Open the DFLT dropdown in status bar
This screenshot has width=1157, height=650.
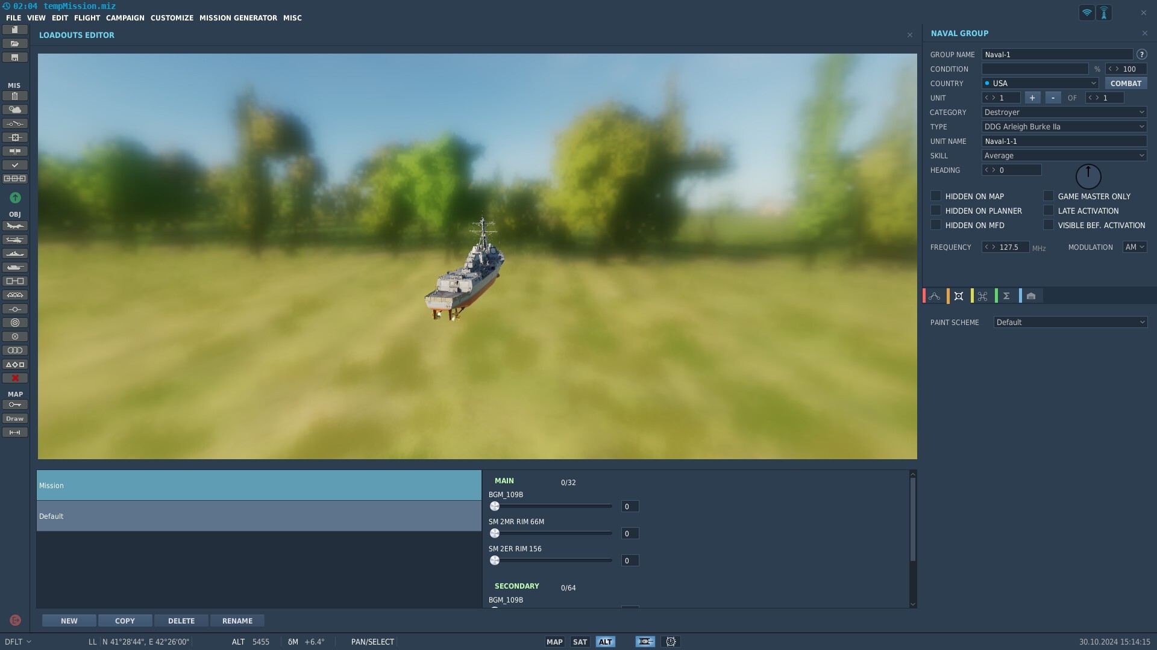click(x=17, y=642)
